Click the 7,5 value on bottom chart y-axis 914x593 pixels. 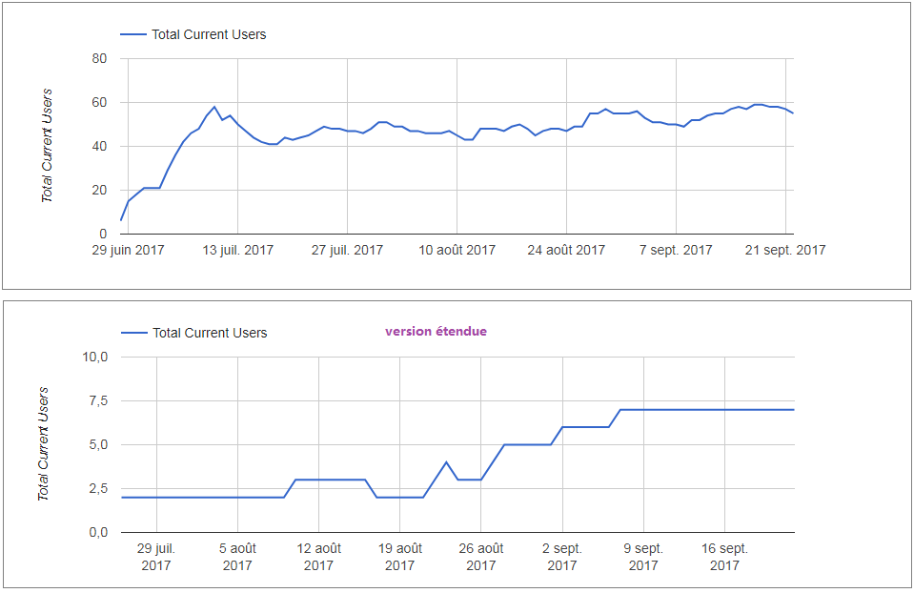(99, 401)
